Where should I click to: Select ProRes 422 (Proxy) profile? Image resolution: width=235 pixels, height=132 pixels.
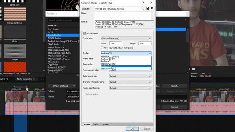126,57
